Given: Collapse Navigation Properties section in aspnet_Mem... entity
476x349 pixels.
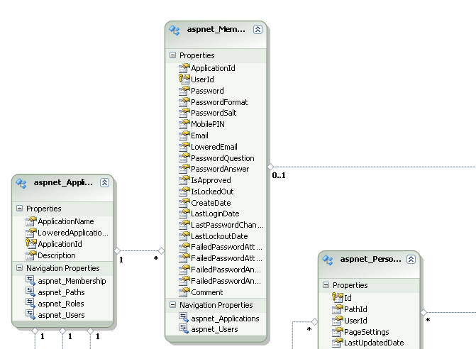Looking at the screenshot, I should [172, 305].
